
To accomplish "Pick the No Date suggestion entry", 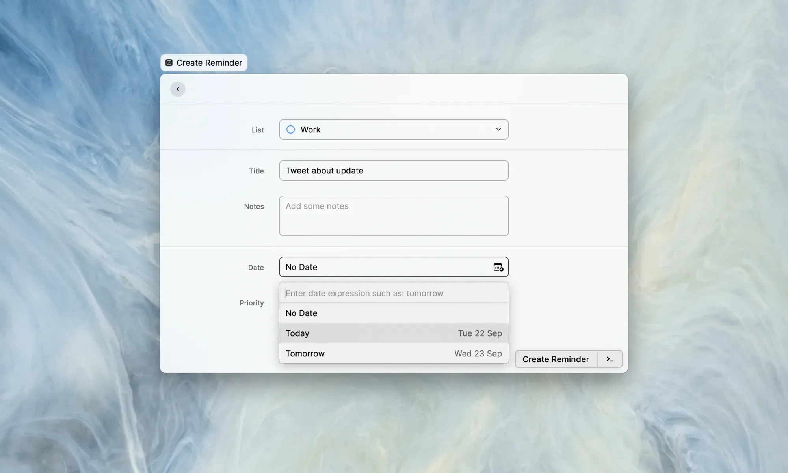I will tap(393, 313).
